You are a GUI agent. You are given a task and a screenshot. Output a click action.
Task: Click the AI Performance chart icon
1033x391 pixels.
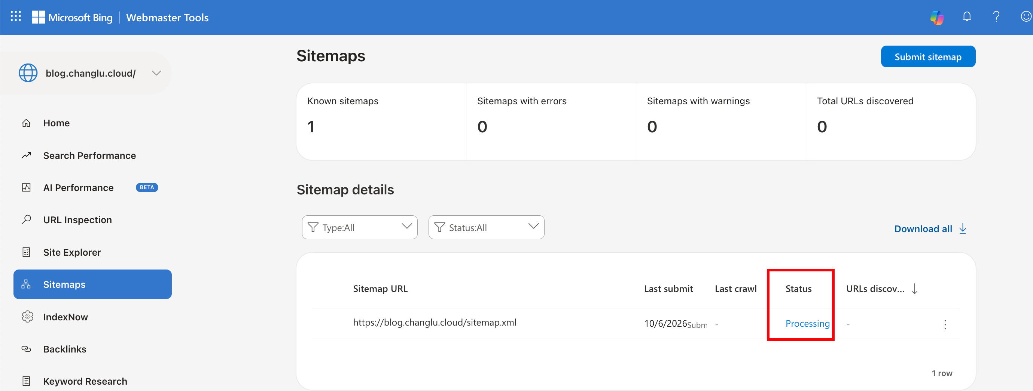tap(27, 188)
